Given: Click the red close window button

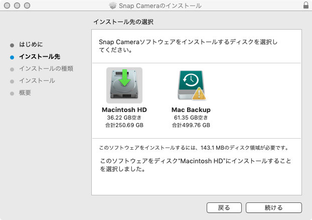Looking at the screenshot, I should coord(7,6).
